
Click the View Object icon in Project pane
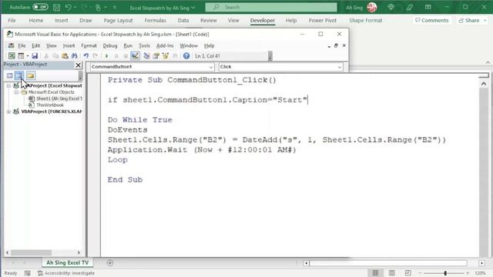(x=19, y=75)
